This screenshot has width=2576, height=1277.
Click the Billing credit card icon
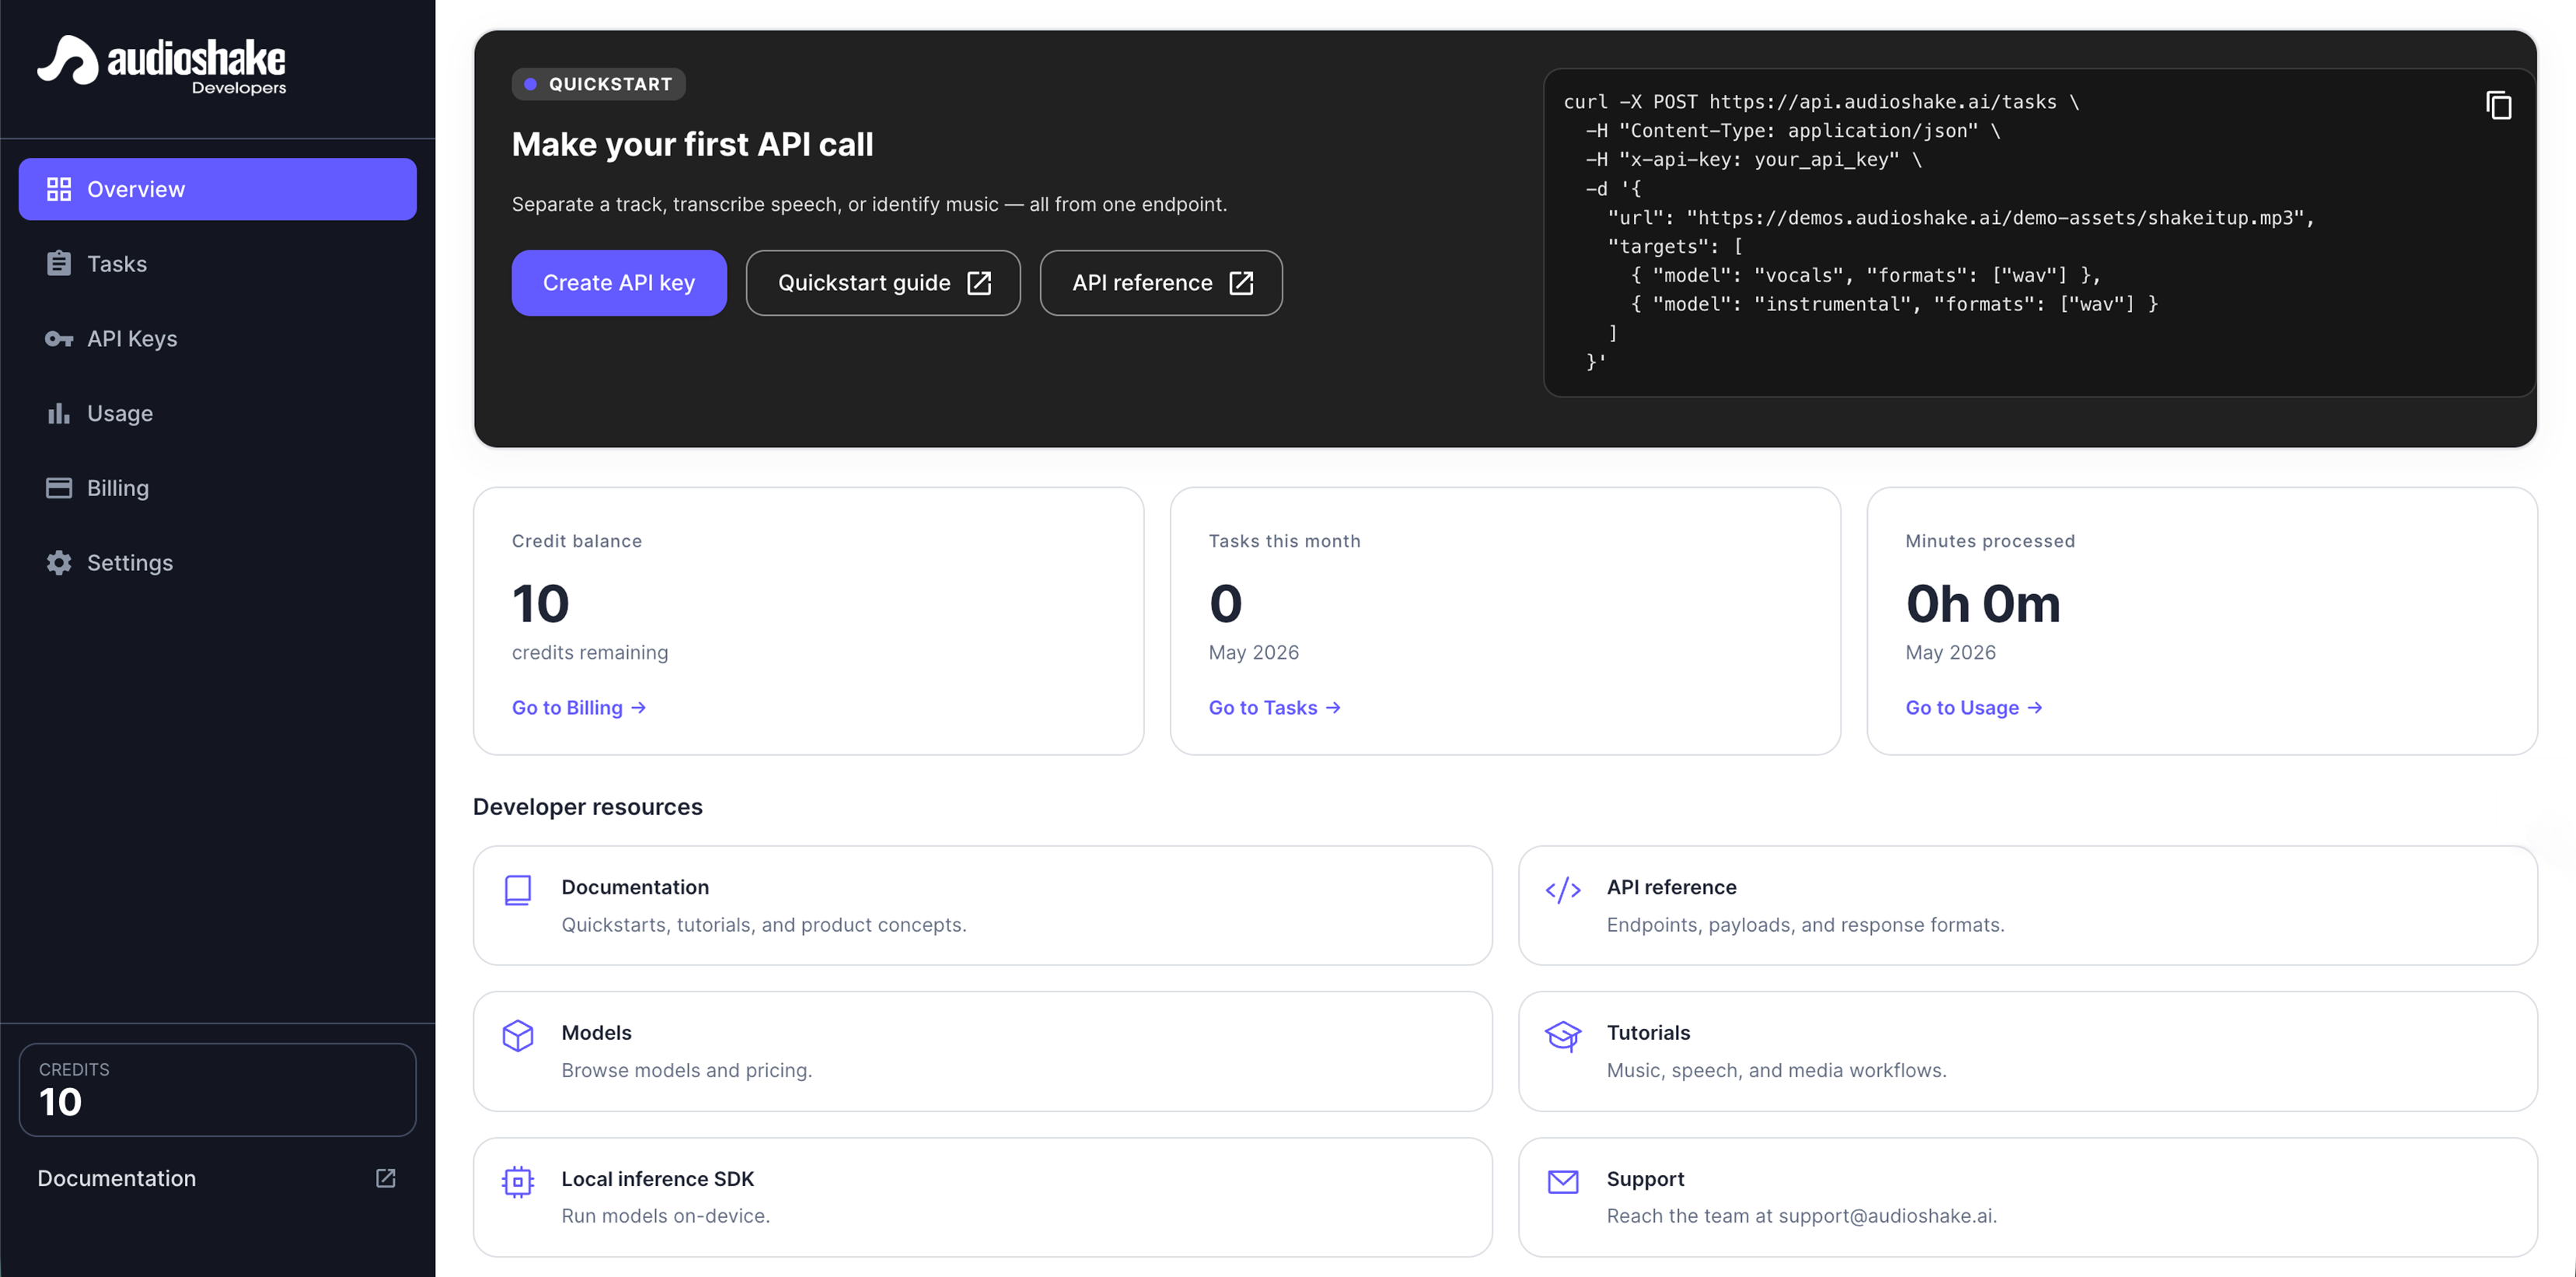(x=59, y=488)
